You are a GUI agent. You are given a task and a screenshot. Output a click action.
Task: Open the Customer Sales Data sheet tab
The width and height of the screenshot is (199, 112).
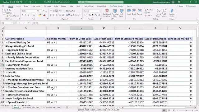pos(51,107)
